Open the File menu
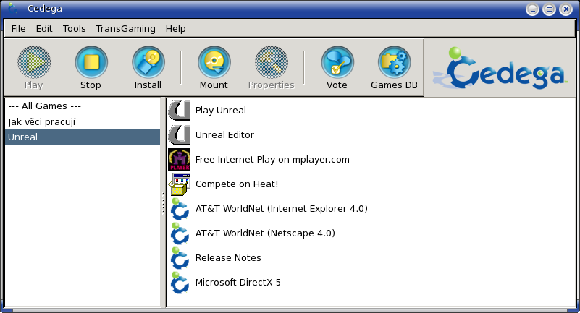Image resolution: width=580 pixels, height=313 pixels. pyautogui.click(x=19, y=29)
